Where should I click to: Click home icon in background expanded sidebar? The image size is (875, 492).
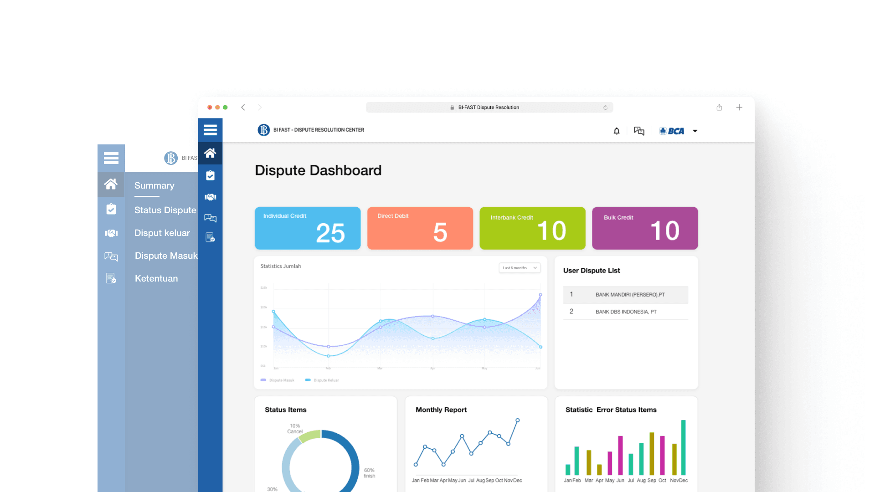pos(111,184)
